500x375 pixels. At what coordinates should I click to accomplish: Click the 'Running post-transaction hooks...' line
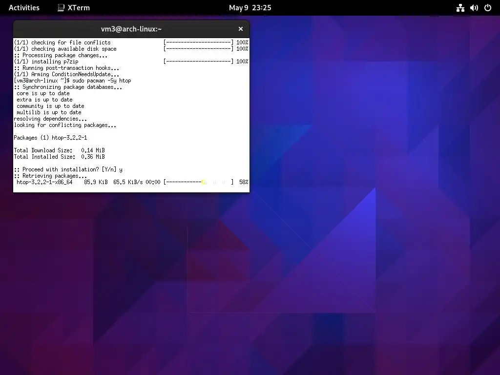point(66,68)
